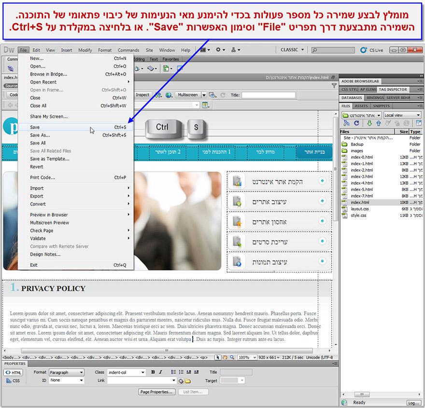Expand the Files panel to show sites
The width and height of the screenshot is (425, 408).
tap(419, 123)
